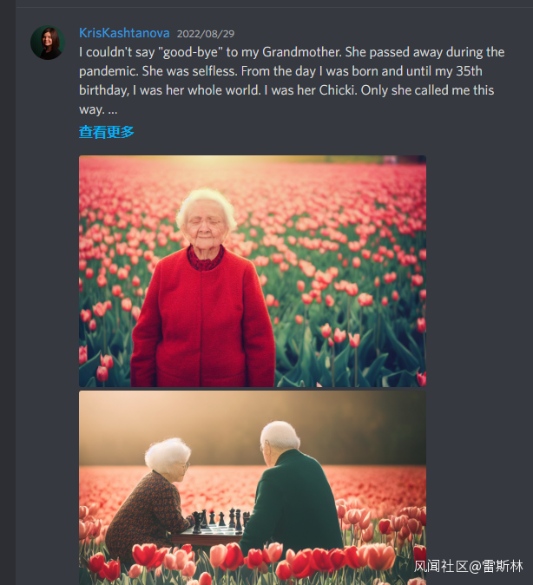The height and width of the screenshot is (585, 533).
Task: Click the 2022/08/29 message timestamp
Action: tap(206, 34)
